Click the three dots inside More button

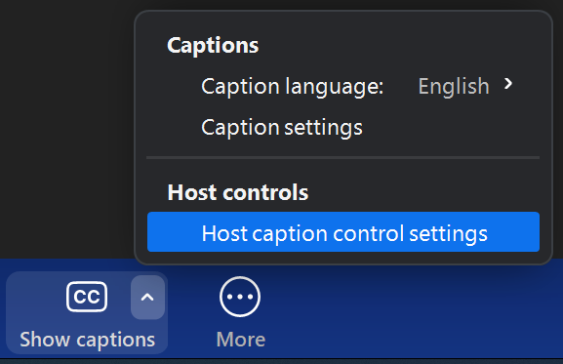pyautogui.click(x=240, y=297)
